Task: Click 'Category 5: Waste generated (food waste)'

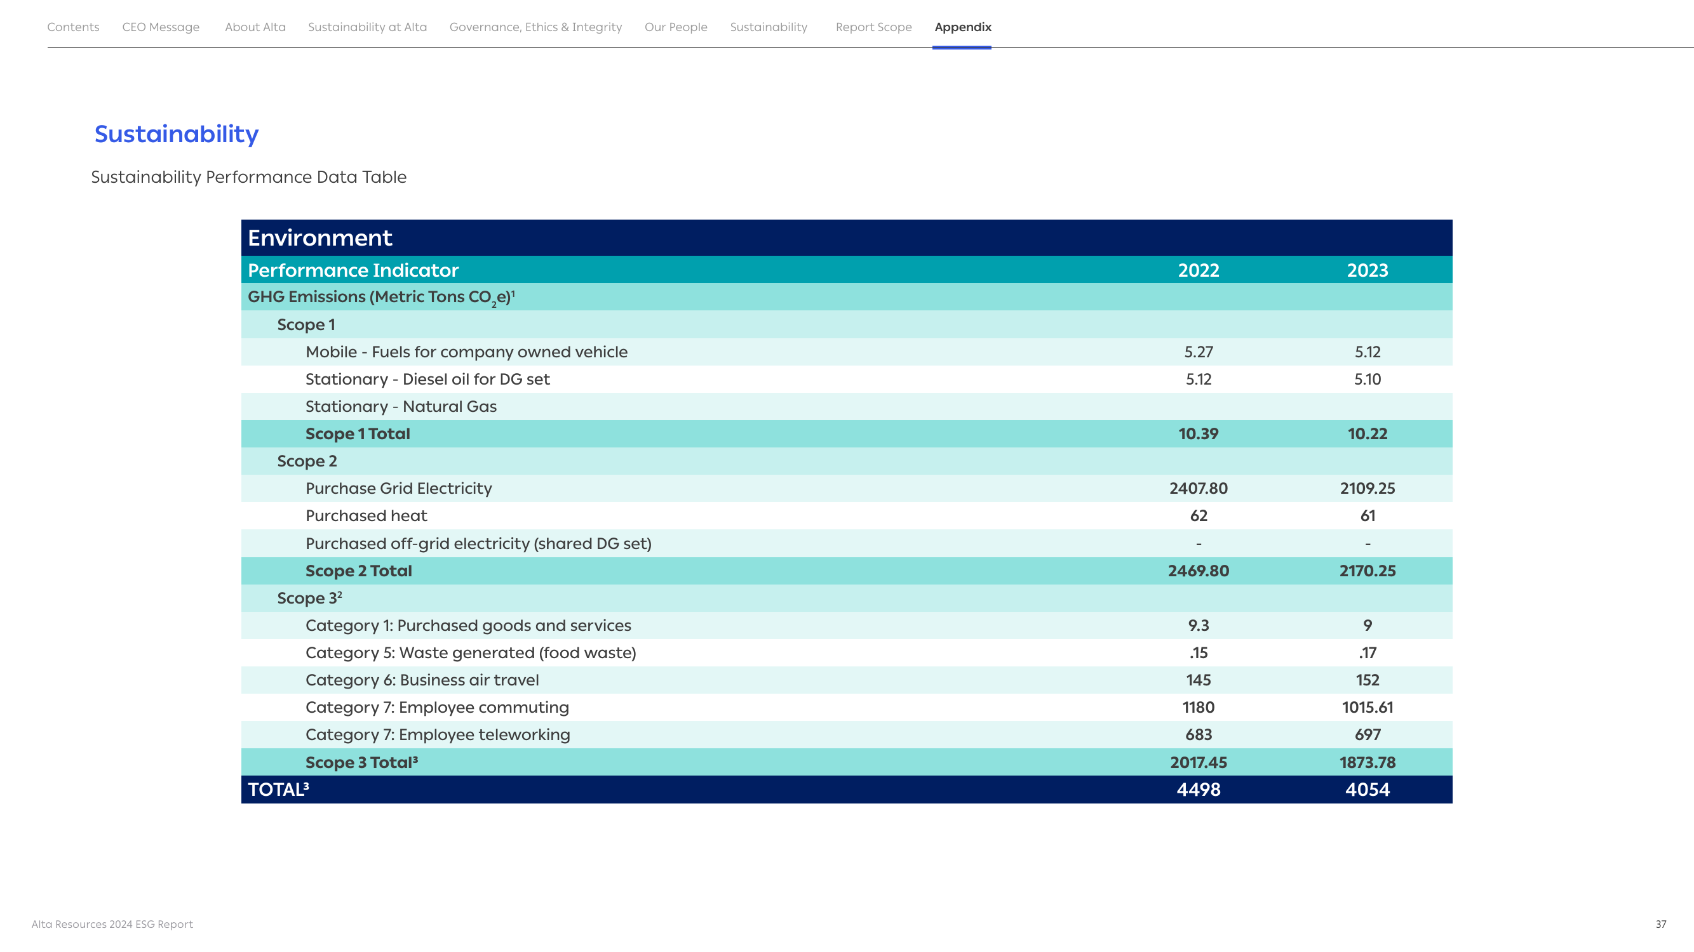Action: pyautogui.click(x=471, y=653)
